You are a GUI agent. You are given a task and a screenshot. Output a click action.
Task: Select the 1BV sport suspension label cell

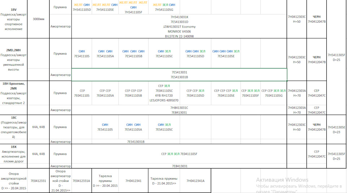pyautogui.click(x=13, y=19)
